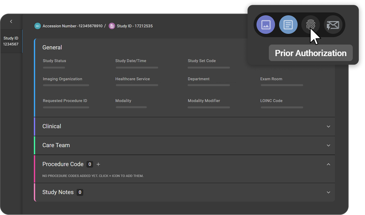The height and width of the screenshot is (215, 365).
Task: Expand the Care Team section chevron
Action: (x=328, y=145)
